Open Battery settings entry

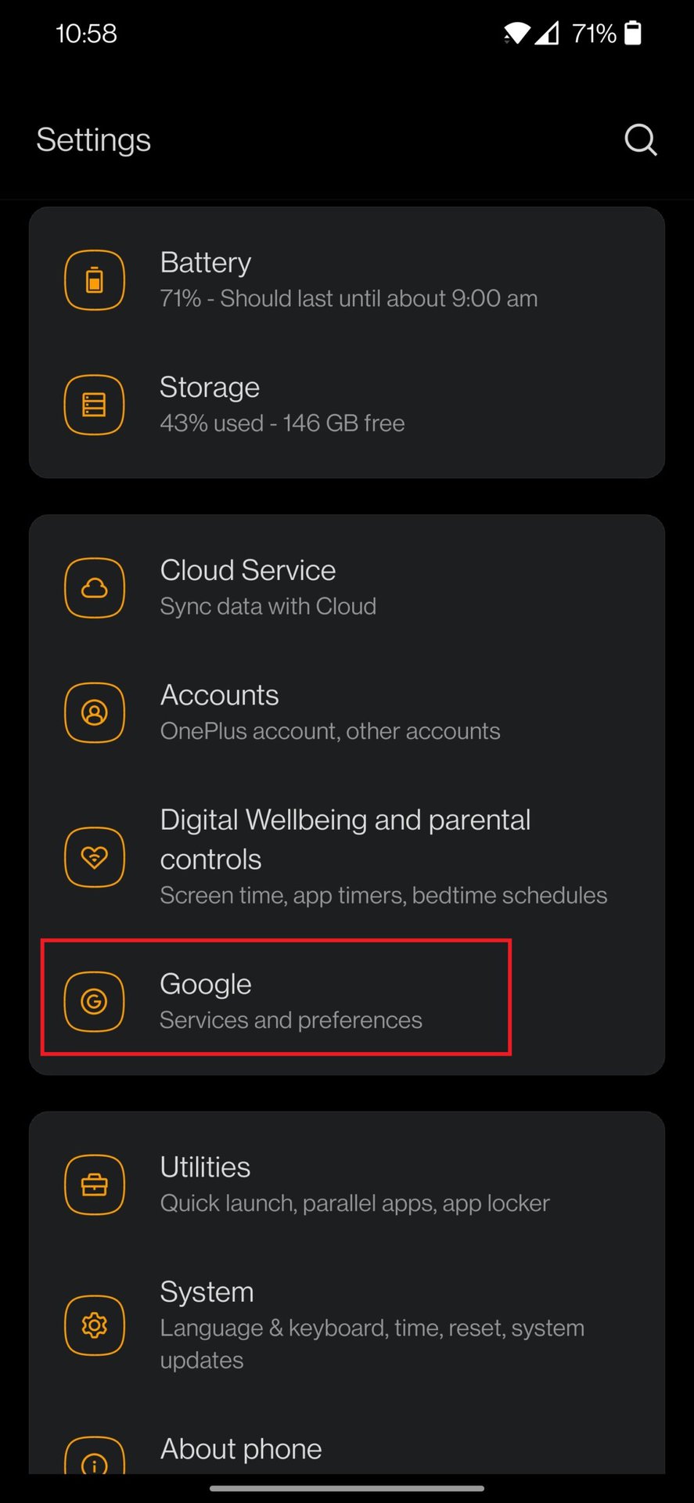[x=348, y=279]
